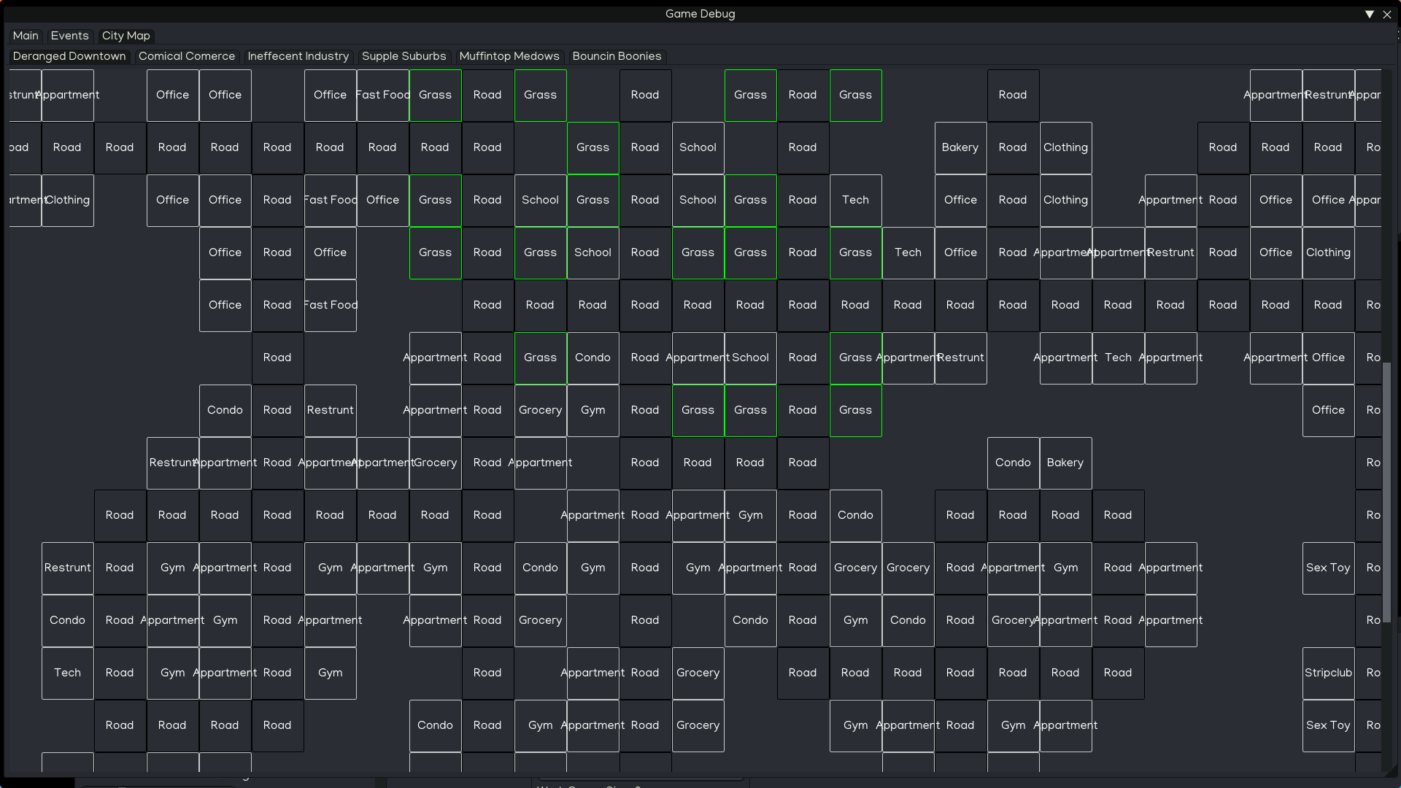Open Muffintop Medows district tab
Image resolution: width=1401 pixels, height=788 pixels.
(x=509, y=56)
